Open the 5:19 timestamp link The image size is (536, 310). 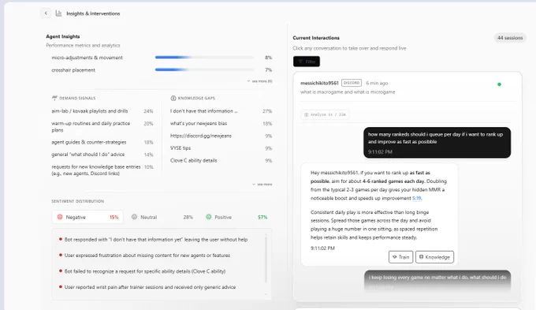[416, 198]
